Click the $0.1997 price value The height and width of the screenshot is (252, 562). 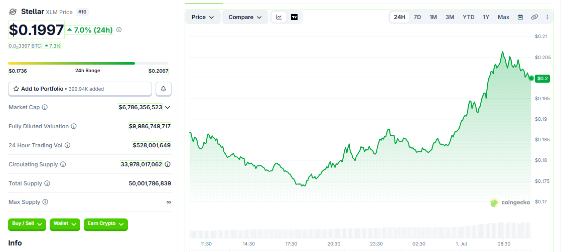[x=36, y=30]
